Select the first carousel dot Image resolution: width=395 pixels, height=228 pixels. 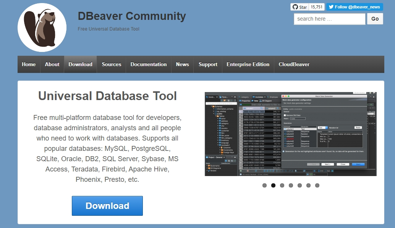[x=264, y=186]
